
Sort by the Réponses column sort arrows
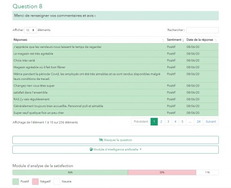tap(163, 40)
